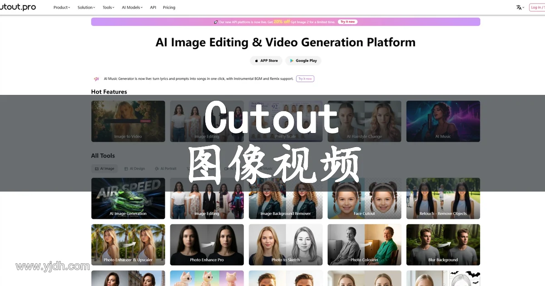Open the AI Hairstyle Change card

point(364,121)
